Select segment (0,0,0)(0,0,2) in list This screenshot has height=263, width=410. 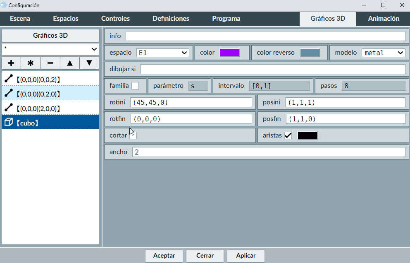click(50, 79)
